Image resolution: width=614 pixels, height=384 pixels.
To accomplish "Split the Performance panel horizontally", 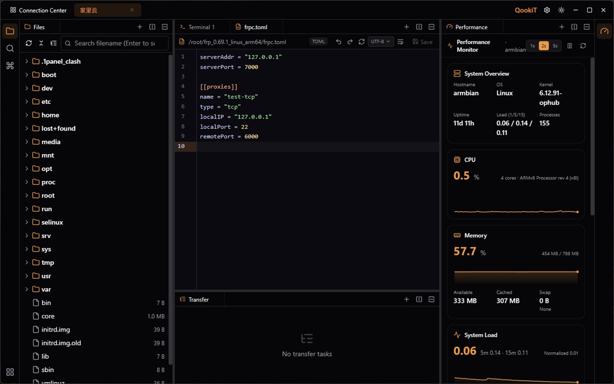I will [x=587, y=27].
